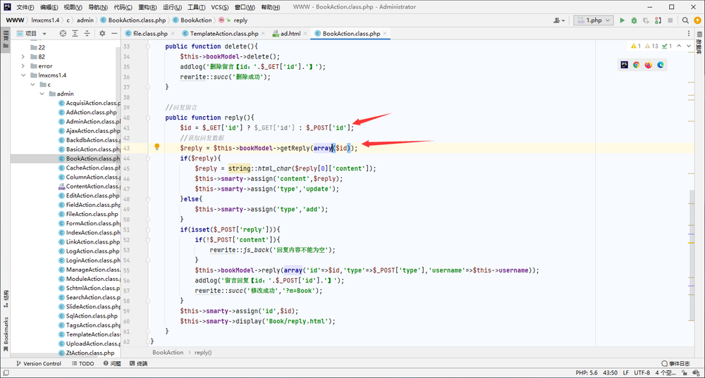Run the 1.php configuration with the green play button
This screenshot has height=378, width=705.
(x=623, y=20)
